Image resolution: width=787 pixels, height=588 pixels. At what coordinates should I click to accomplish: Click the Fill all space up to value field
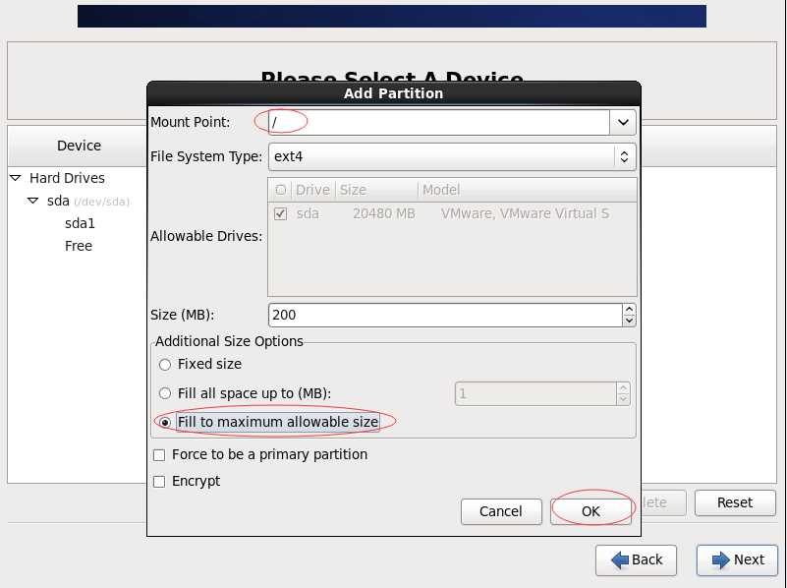(x=535, y=393)
